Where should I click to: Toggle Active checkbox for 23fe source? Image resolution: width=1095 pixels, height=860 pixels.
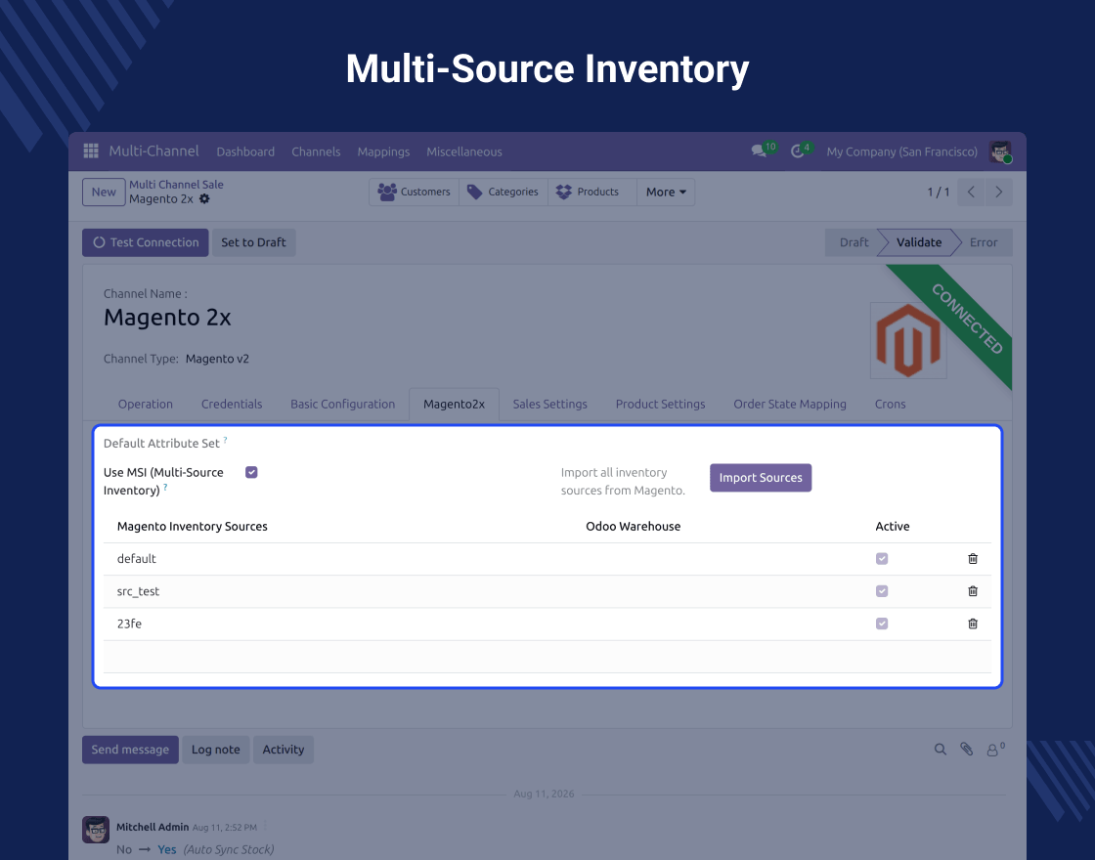(x=882, y=623)
